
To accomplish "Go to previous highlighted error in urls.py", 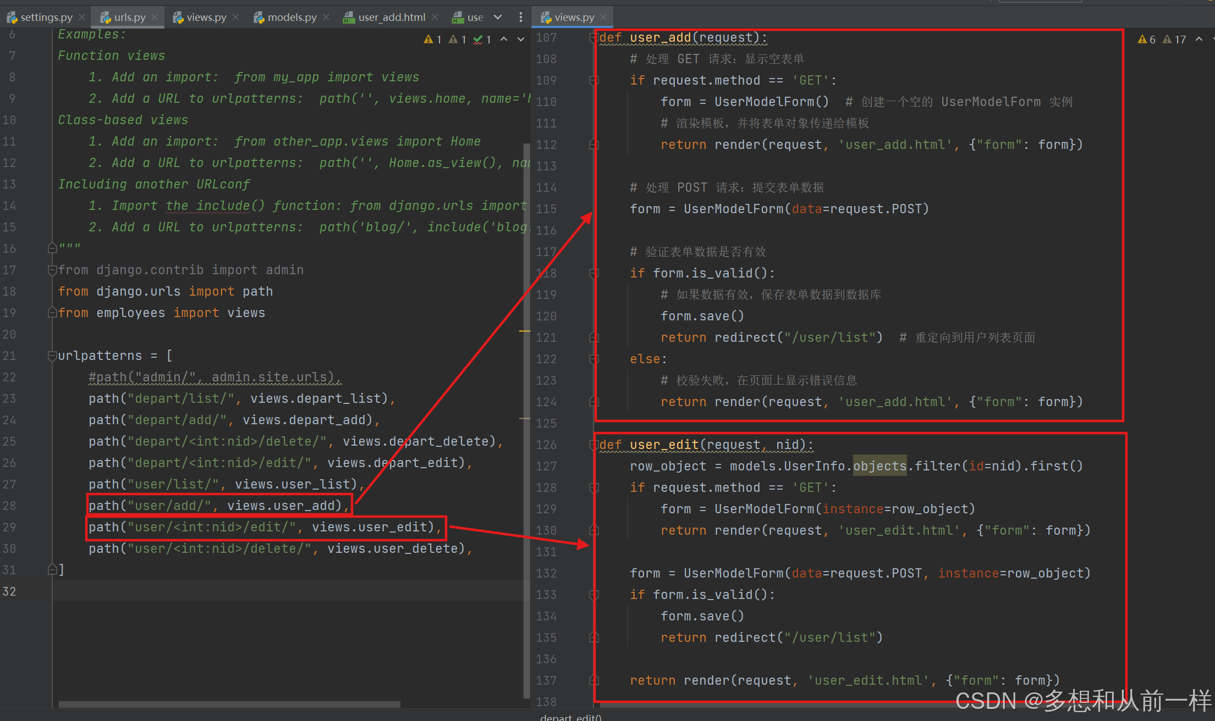I will pyautogui.click(x=504, y=40).
